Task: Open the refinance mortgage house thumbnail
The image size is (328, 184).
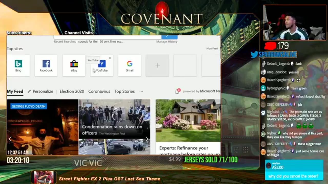Action: pos(188,120)
